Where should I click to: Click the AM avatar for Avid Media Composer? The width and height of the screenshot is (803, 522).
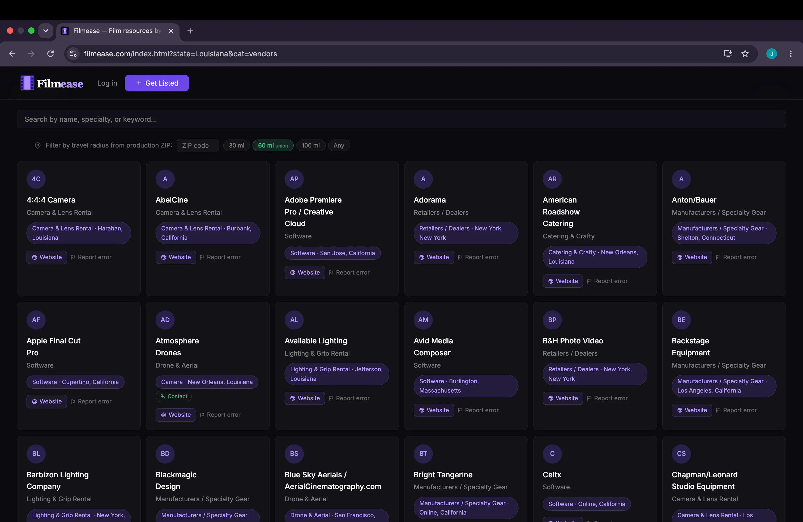point(423,320)
